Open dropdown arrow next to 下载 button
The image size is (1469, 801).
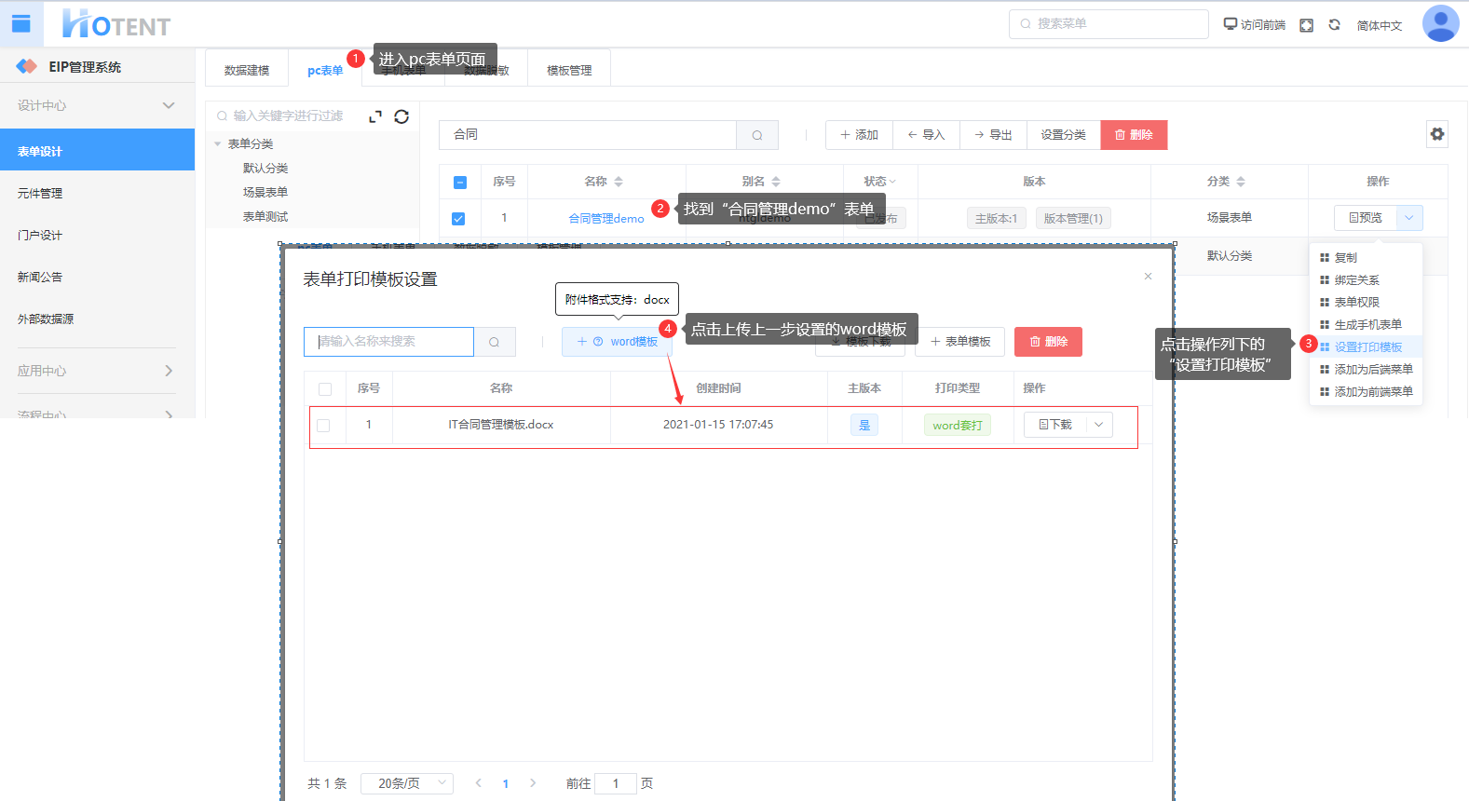click(x=1098, y=425)
